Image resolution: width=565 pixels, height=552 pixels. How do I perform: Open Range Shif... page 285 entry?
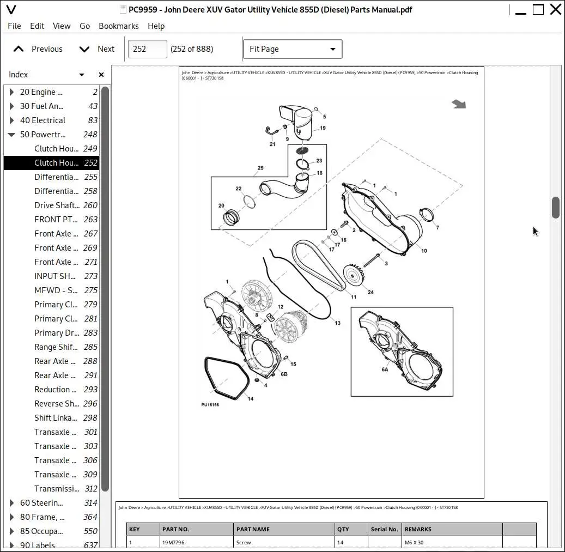(x=52, y=347)
